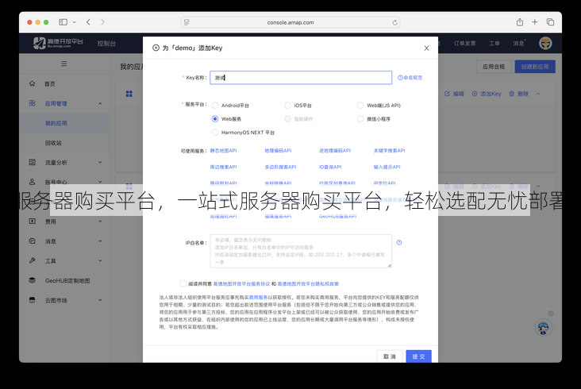Toggle the Safari sidebar button
Viewport: 581px width, 389px height.
tap(63, 22)
